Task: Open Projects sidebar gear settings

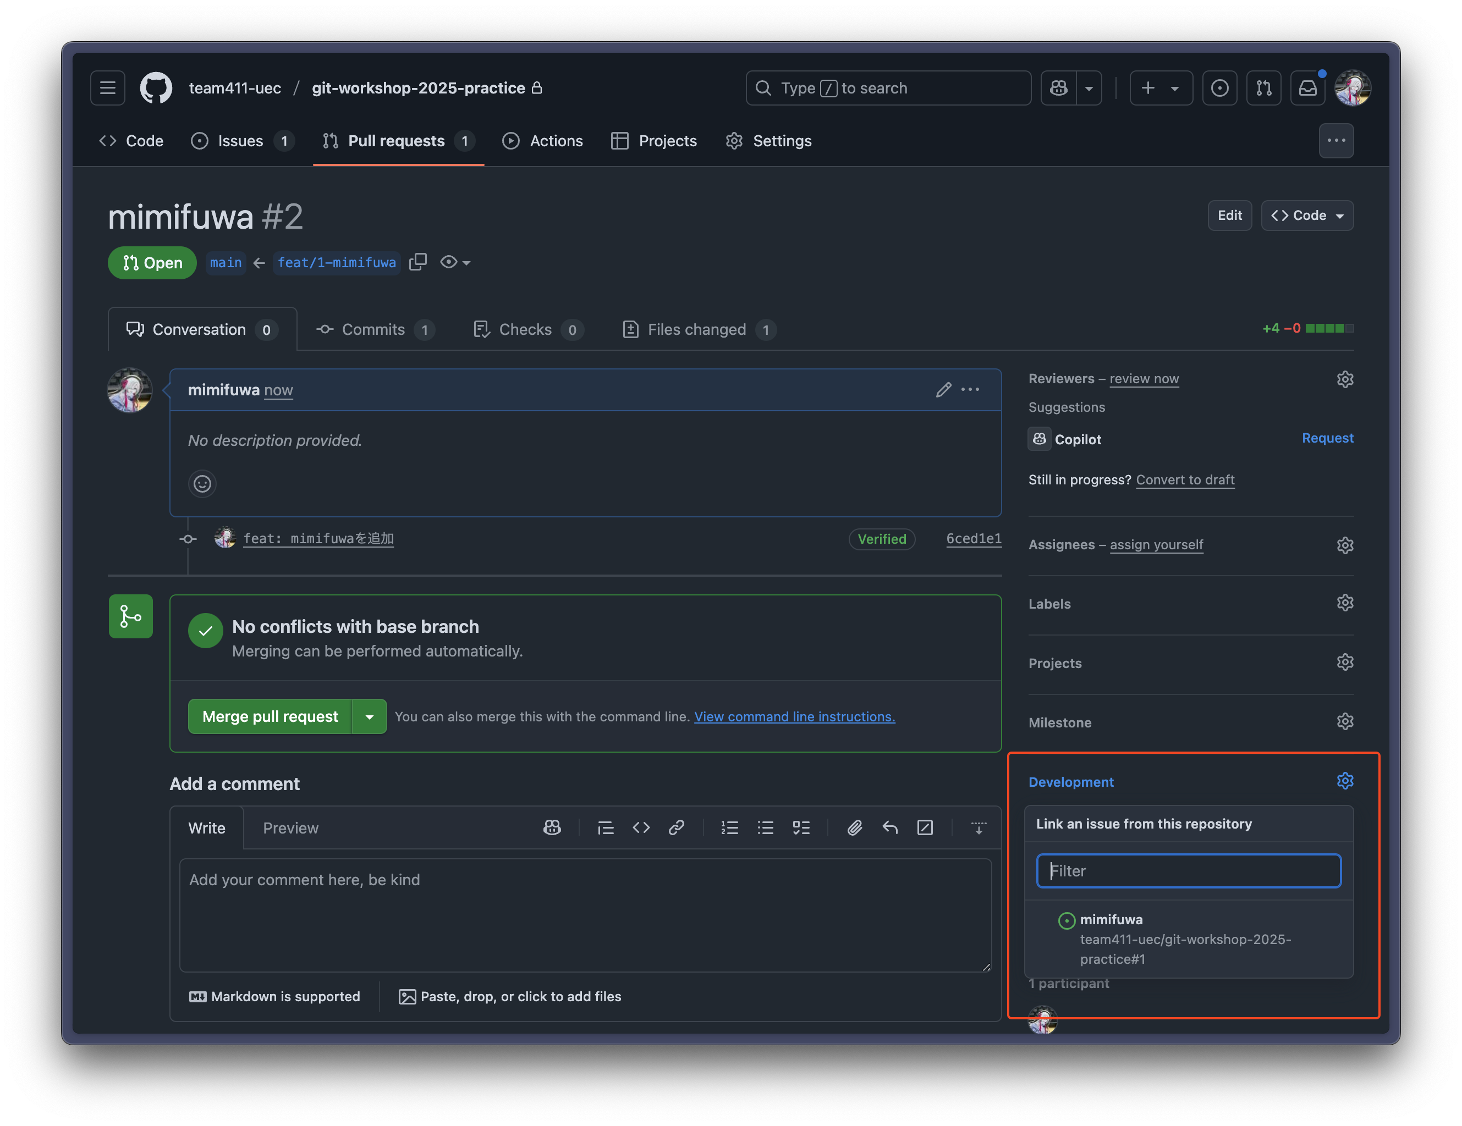Action: (1345, 663)
